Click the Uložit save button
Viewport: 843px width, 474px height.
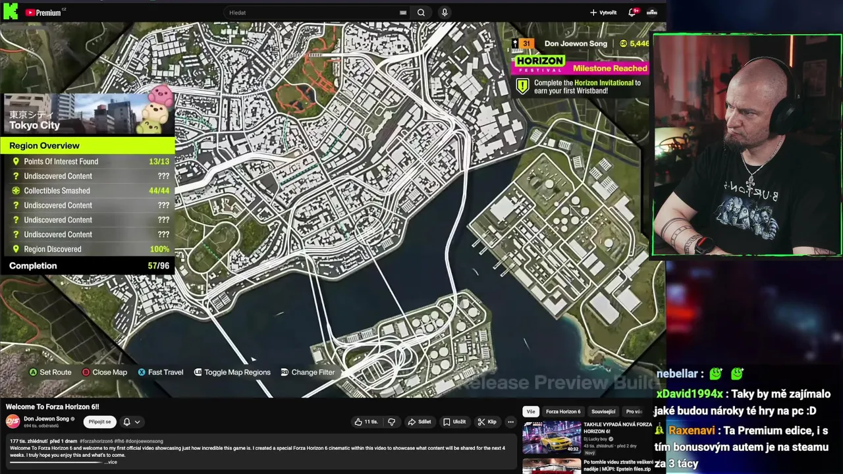[x=454, y=422]
